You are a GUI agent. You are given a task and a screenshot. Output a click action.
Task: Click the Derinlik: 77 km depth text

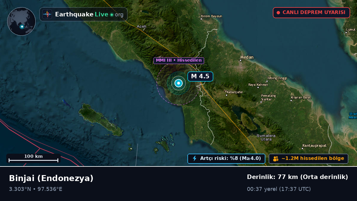click(297, 177)
